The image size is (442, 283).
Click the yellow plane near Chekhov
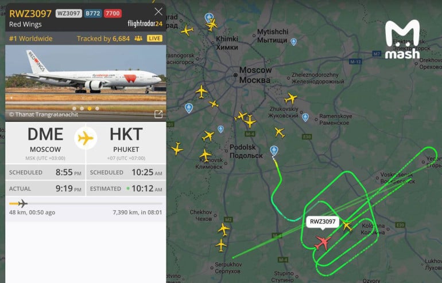click(224, 229)
